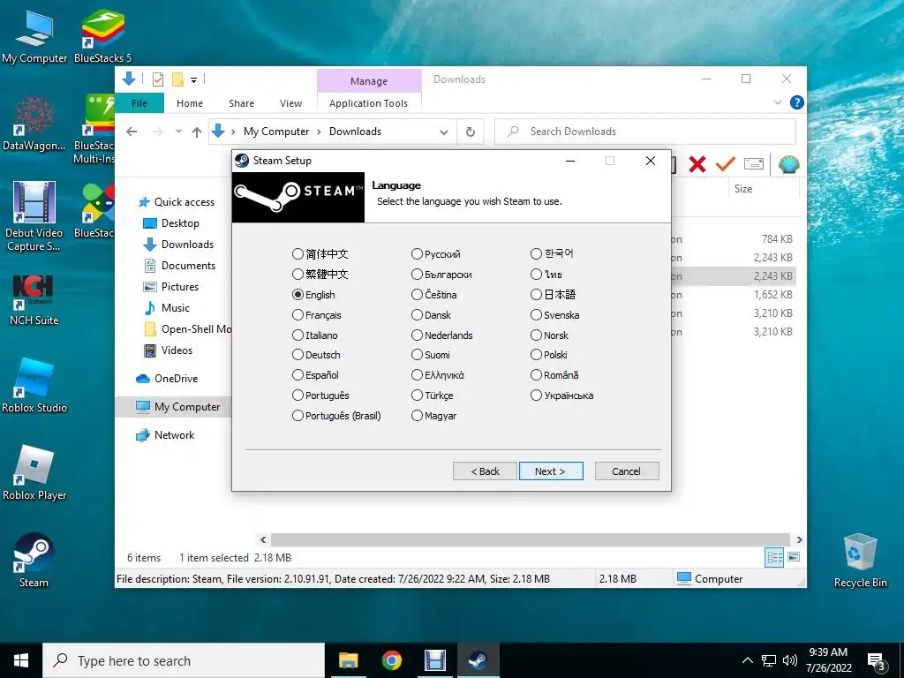Choose the Polski language option

549,355
